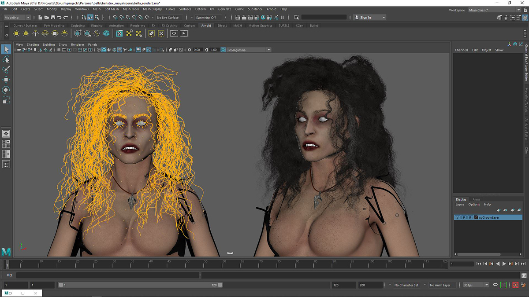
Task: Open a scene with the folder icon
Action: [46, 18]
